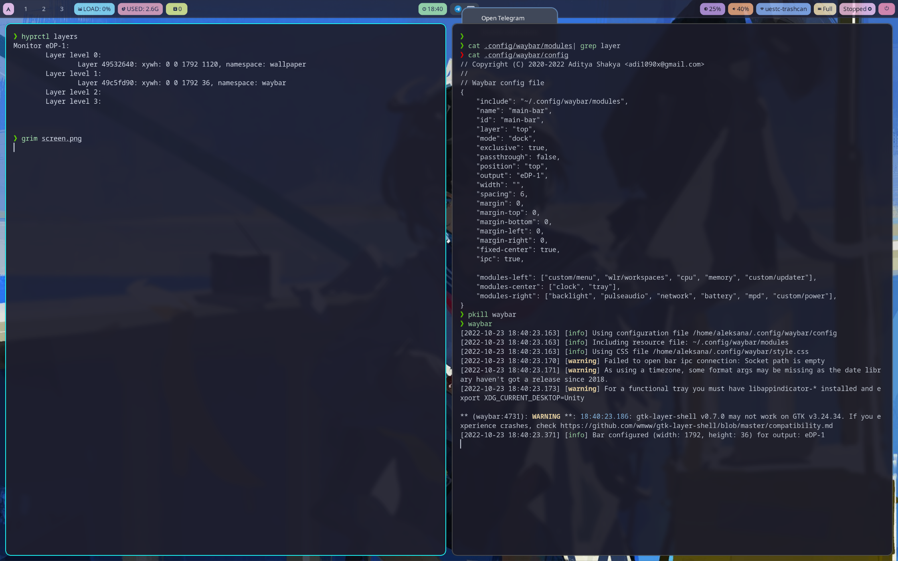Screen dimensions: 898x561
Task: Click the memory USED: 2.6G module
Action: [140, 8]
